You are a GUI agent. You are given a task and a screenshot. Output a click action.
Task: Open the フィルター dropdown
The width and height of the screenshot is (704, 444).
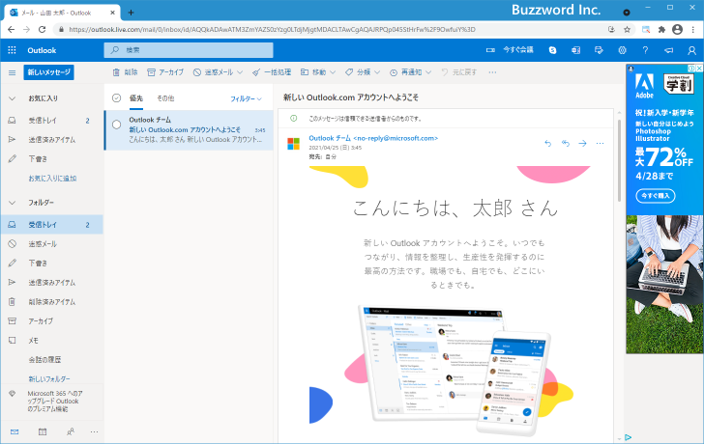point(246,98)
